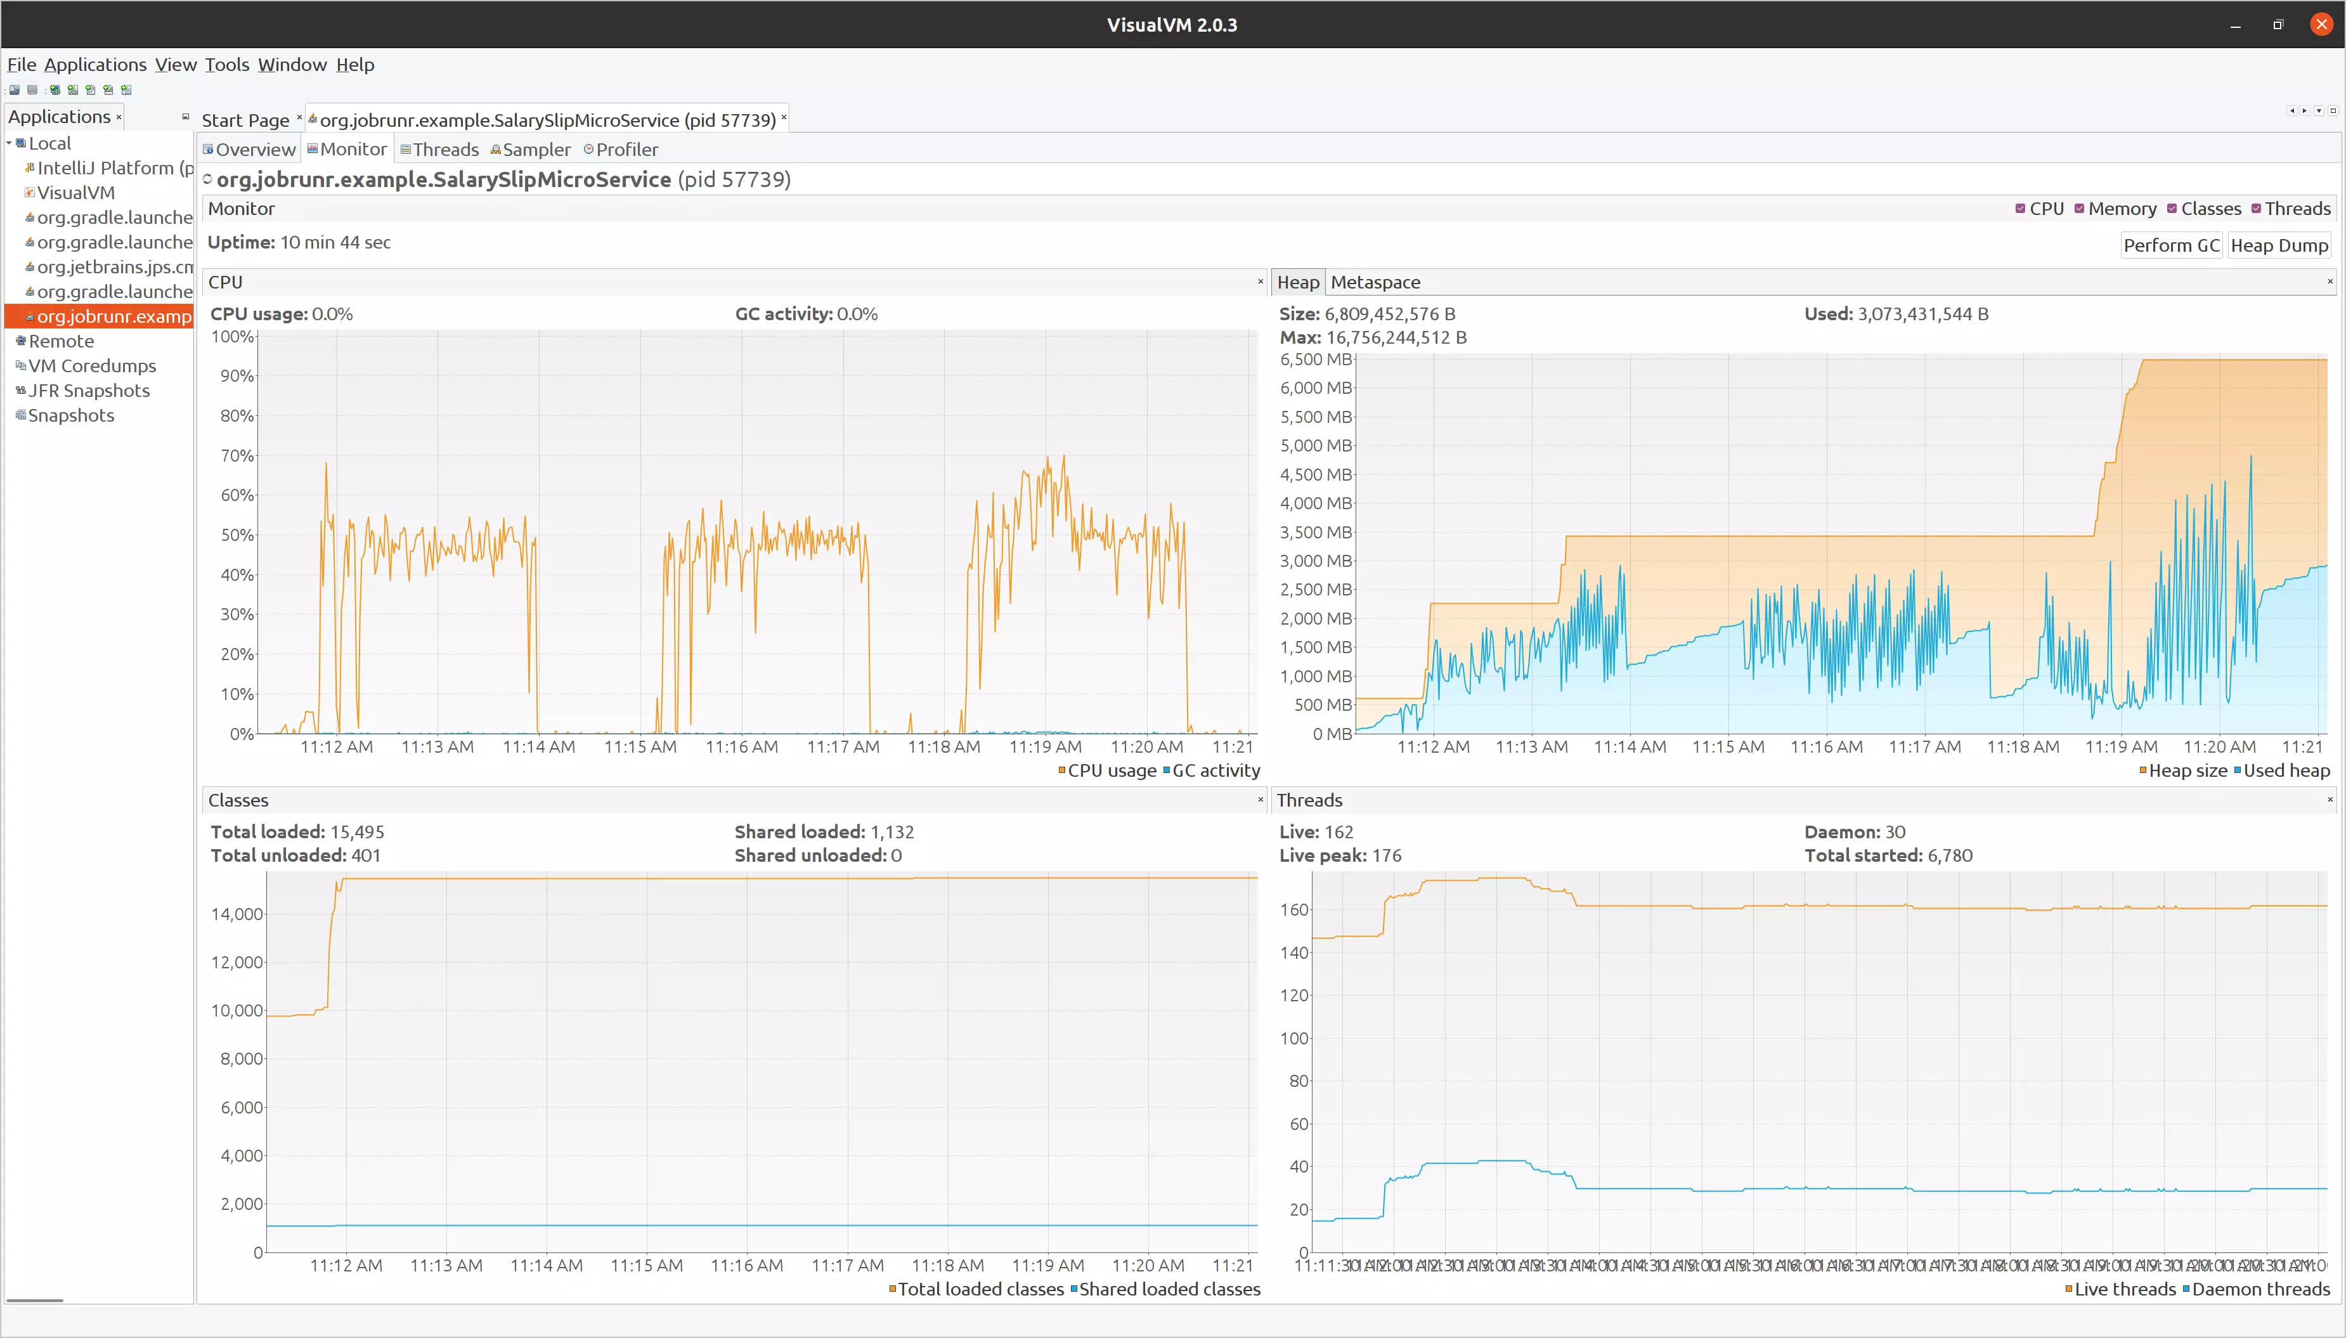Open the File menu
This screenshot has width=2346, height=1338.
22,64
